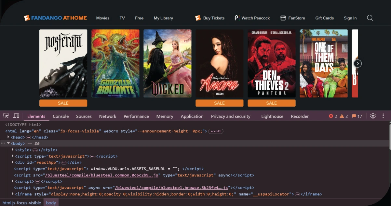Click the search magnifier icon
Image resolution: width=391 pixels, height=206 pixels.
370,18
